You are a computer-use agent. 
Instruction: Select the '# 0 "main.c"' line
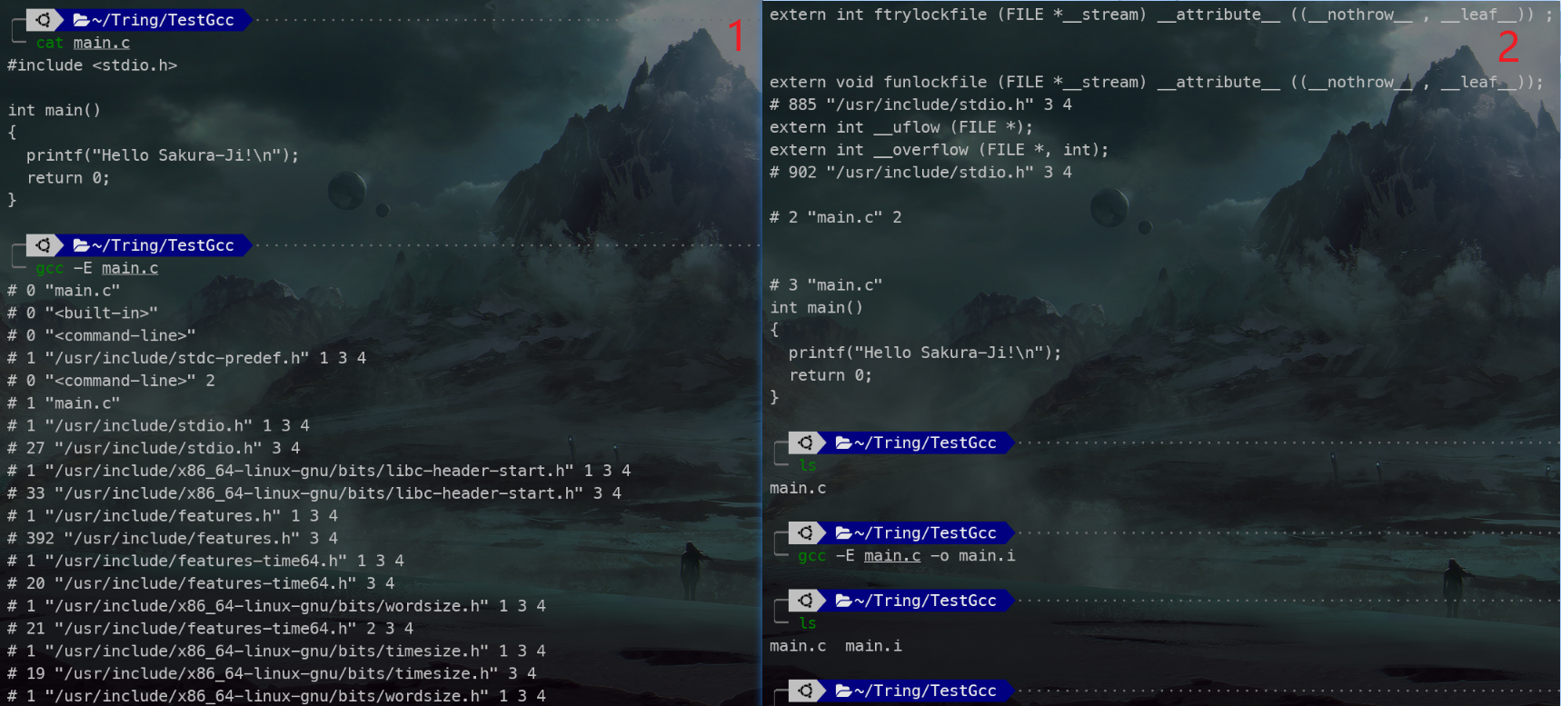64,291
